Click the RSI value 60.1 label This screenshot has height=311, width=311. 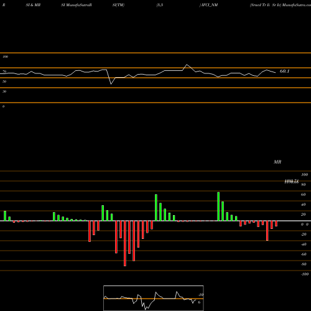point(284,71)
